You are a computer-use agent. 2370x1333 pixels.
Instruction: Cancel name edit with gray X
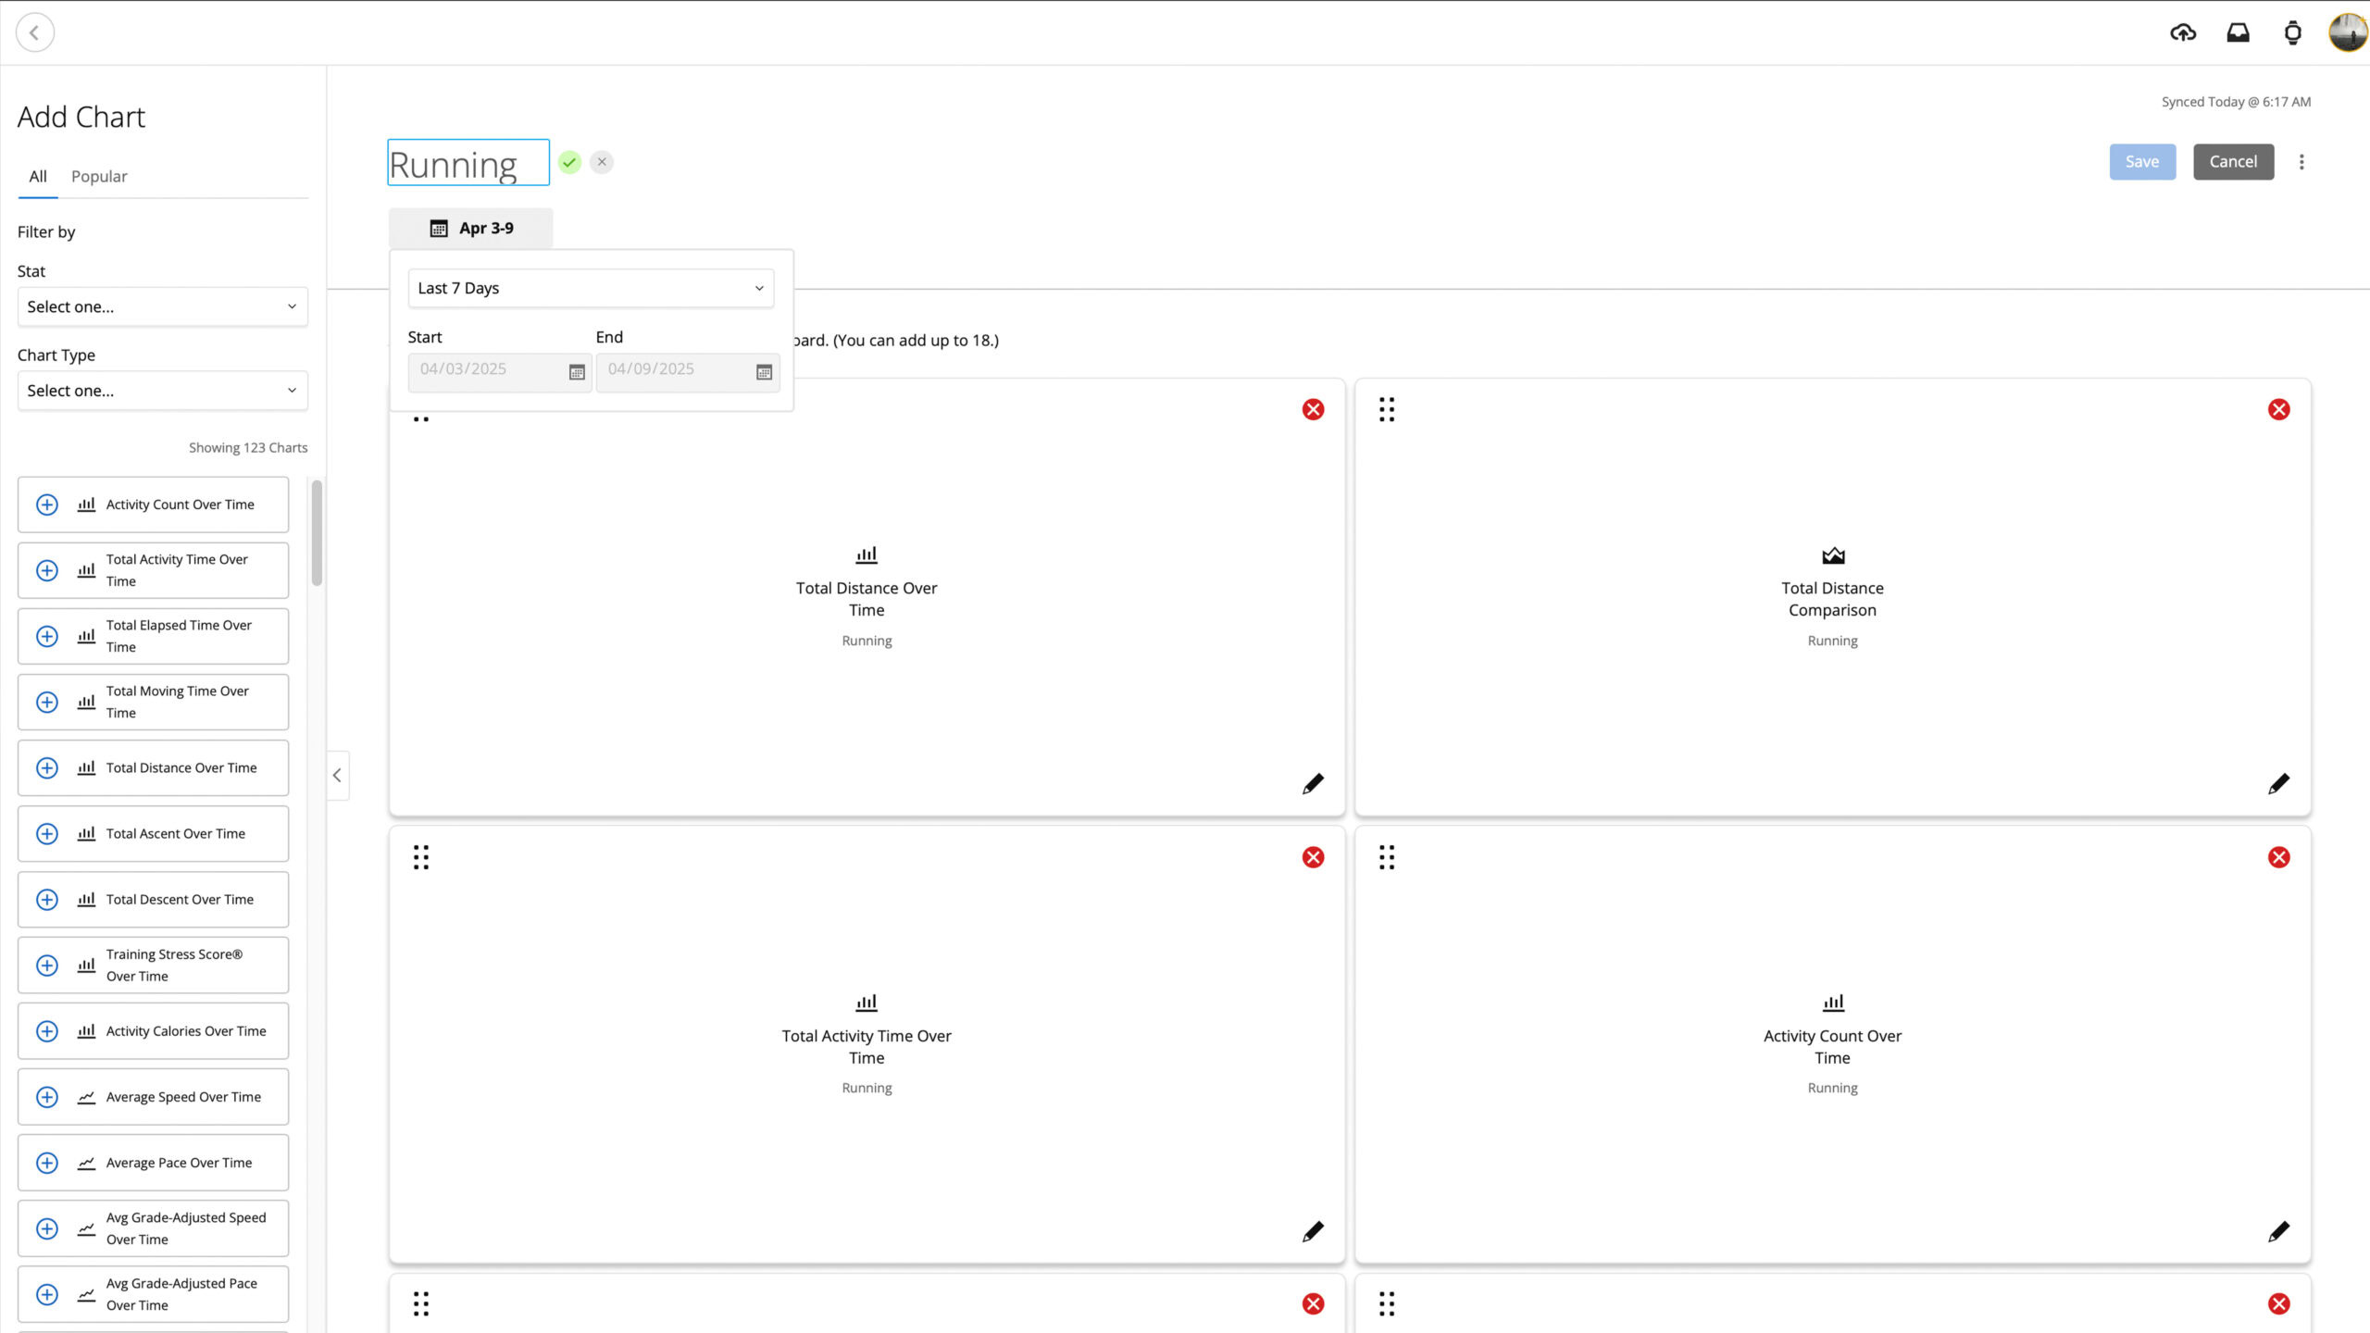[x=602, y=162]
